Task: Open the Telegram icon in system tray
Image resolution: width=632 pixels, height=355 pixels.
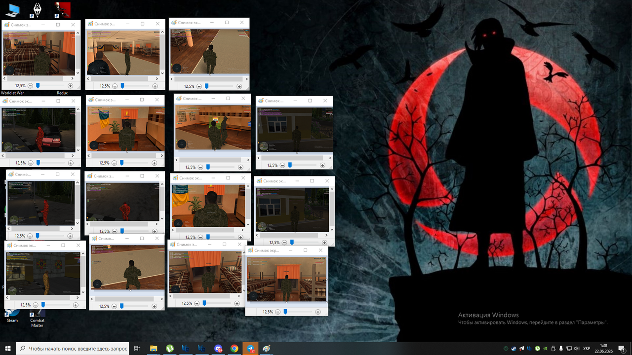Action: pyautogui.click(x=521, y=348)
